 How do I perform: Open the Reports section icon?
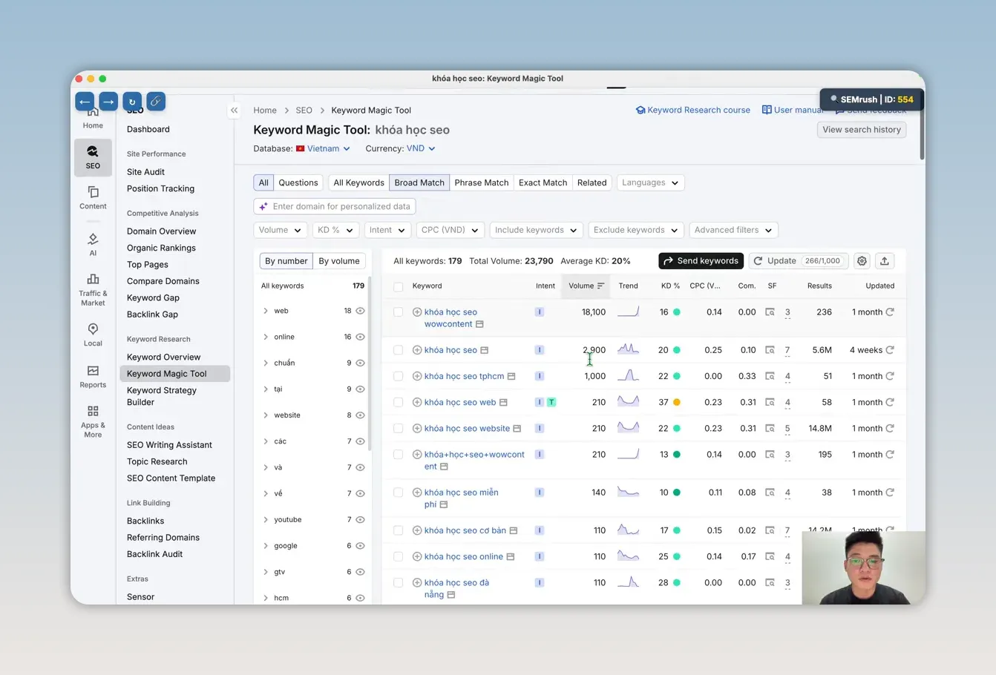point(93,376)
